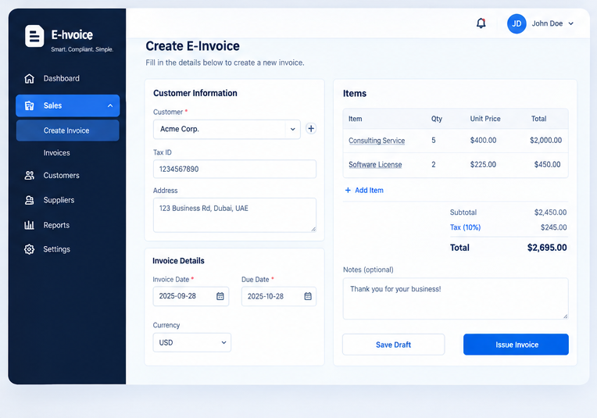Click the Invoice Date field value
Screen dimensions: 597x418
coord(177,296)
